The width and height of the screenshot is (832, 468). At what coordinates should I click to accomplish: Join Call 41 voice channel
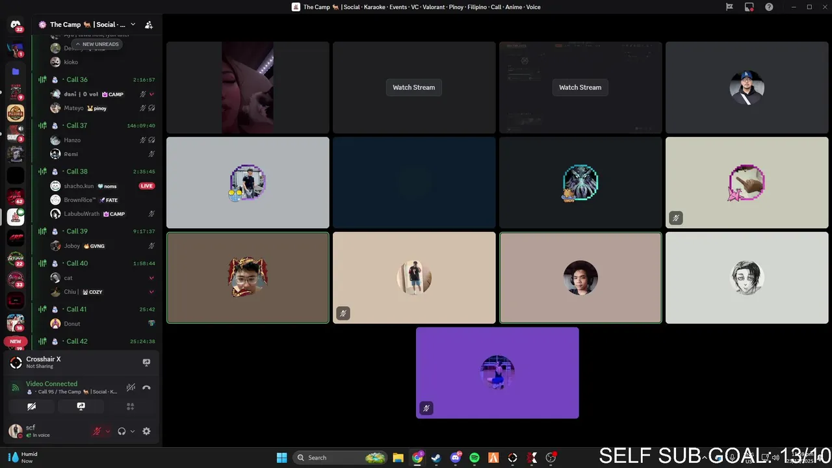pos(96,309)
